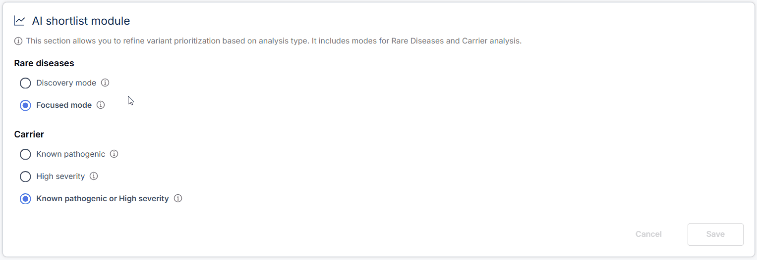Click the Discovery mode text label
This screenshot has width=757, height=260.
coord(66,83)
